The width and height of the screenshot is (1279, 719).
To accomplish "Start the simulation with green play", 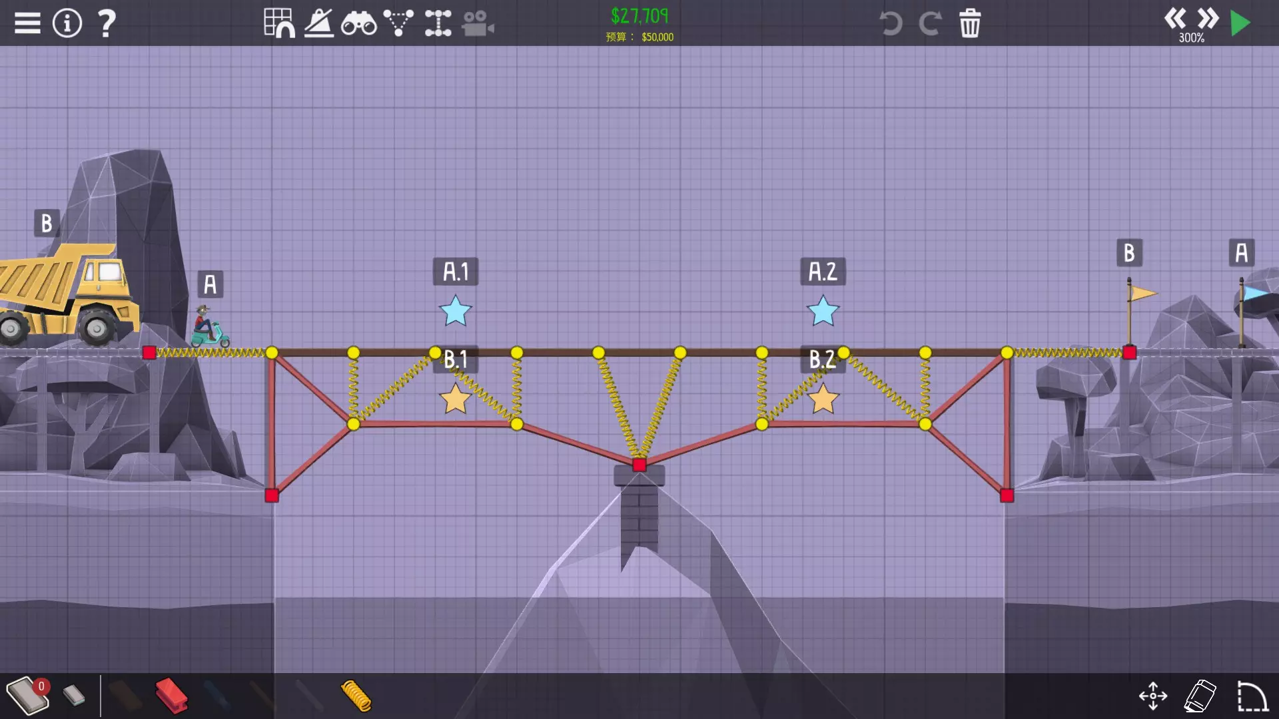I will click(x=1240, y=23).
